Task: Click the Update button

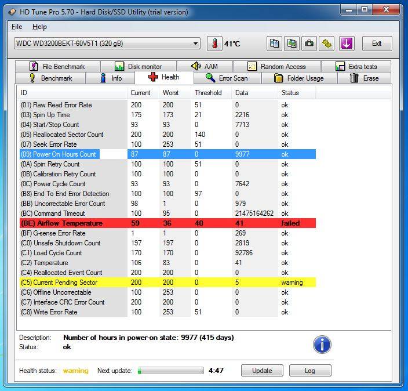Action: [x=262, y=371]
